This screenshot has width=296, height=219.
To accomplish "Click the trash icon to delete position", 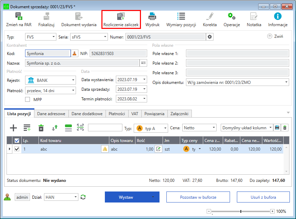I will pos(41,128).
